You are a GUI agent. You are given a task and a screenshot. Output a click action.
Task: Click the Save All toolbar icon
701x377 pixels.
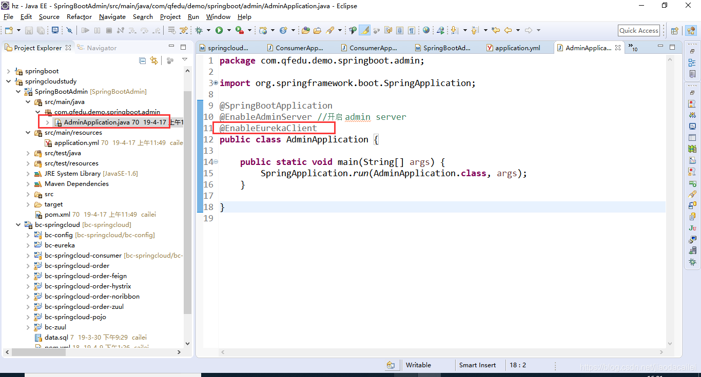41,30
